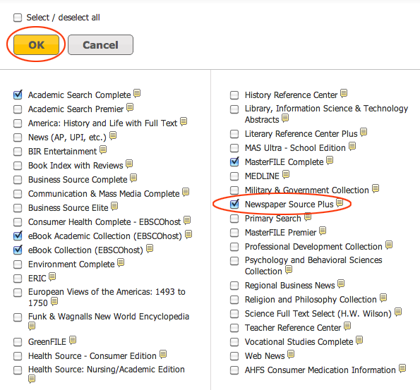Select the ERIC database checkbox
This screenshot has width=420, height=390.
pyautogui.click(x=18, y=279)
